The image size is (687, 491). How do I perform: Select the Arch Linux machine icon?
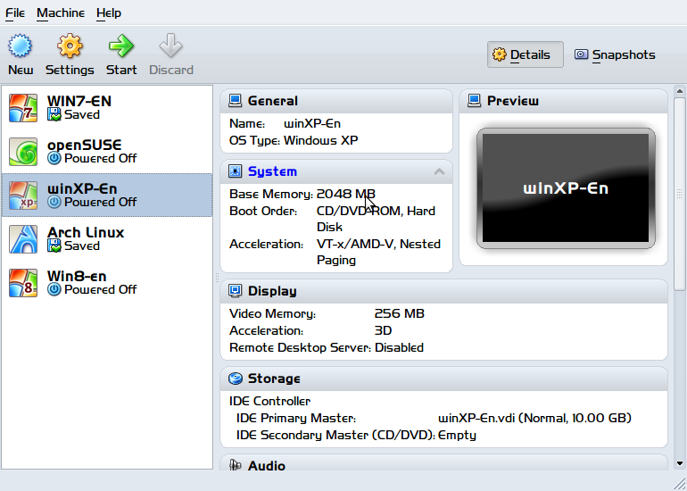tap(23, 239)
